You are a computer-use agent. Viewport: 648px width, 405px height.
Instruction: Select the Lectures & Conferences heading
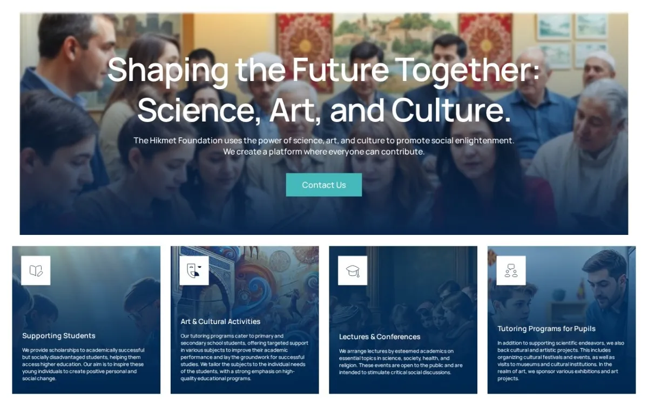point(380,336)
